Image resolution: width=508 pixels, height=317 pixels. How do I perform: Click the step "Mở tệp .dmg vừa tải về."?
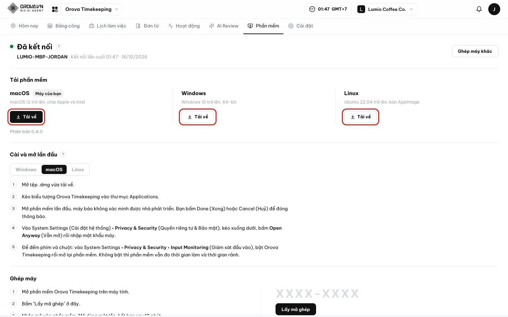click(48, 185)
